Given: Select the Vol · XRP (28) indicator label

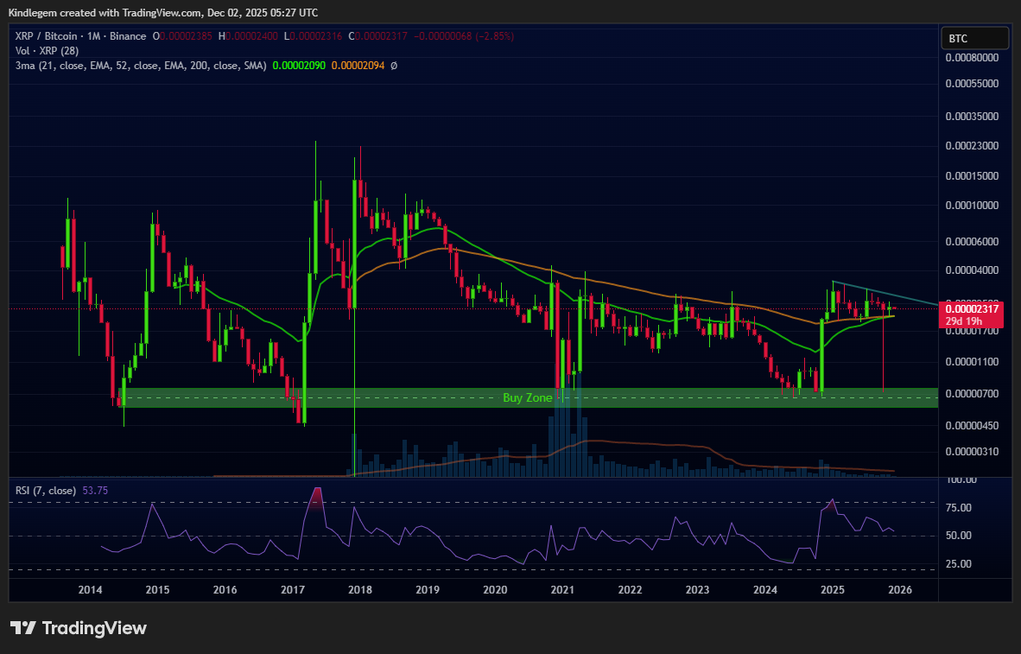Looking at the screenshot, I should point(47,51).
